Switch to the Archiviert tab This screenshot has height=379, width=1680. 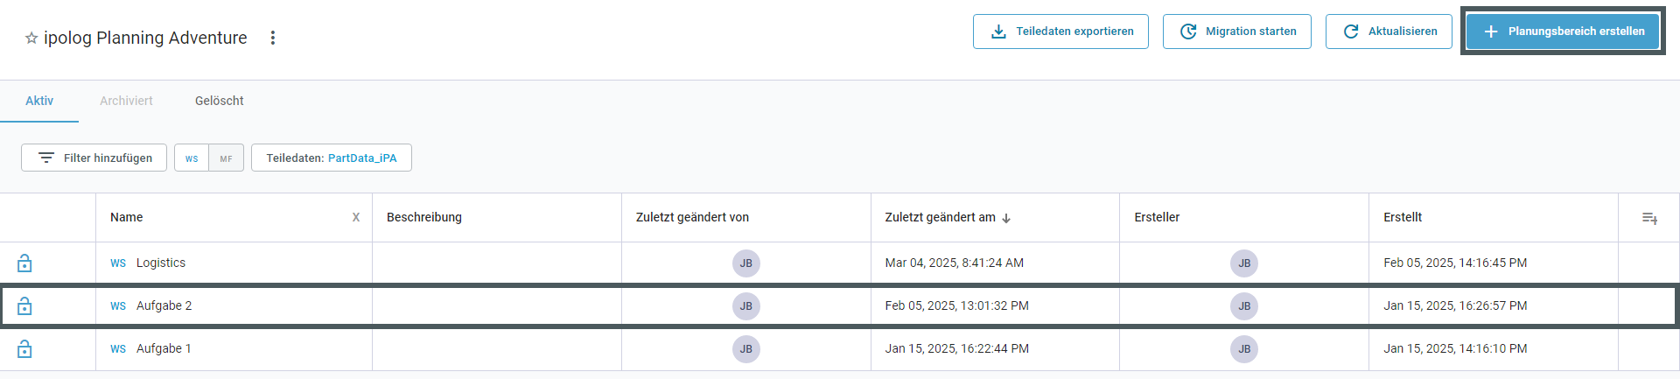pyautogui.click(x=126, y=101)
